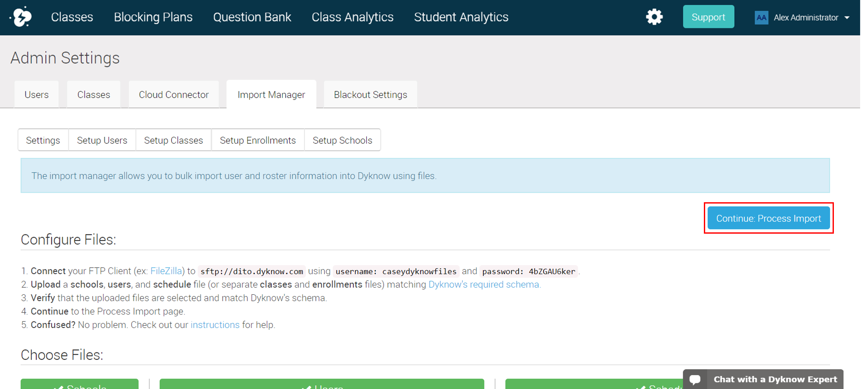Viewport: 861px width, 389px height.
Task: Click the Dyknow logo icon
Action: coord(22,17)
